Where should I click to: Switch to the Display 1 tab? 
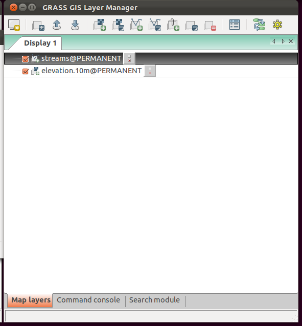pos(40,43)
